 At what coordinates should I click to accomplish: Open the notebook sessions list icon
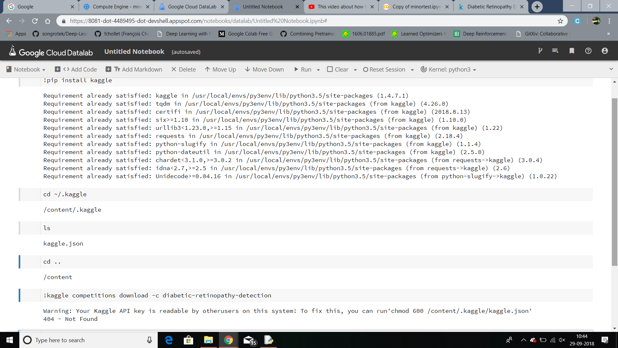coord(555,51)
